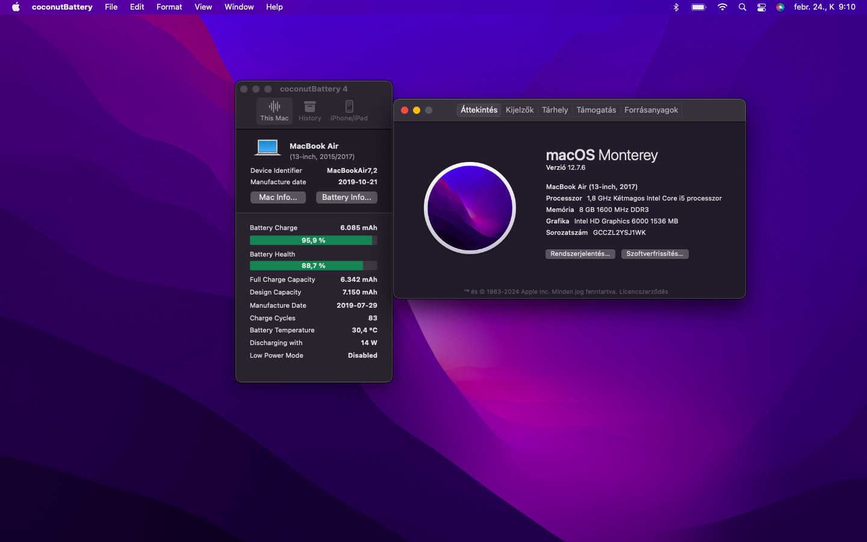Open Spotlight search
Viewport: 867px width, 542px height.
pos(742,7)
